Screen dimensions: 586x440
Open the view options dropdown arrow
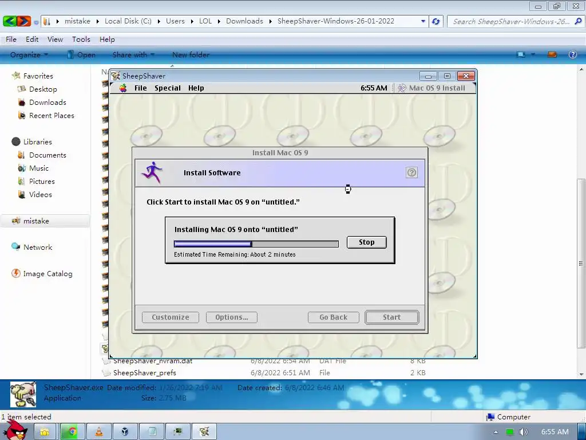tap(533, 54)
